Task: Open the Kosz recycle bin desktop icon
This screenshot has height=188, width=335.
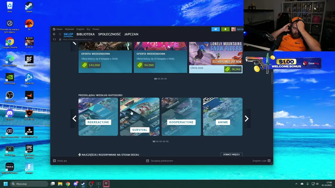Action: [10, 7]
